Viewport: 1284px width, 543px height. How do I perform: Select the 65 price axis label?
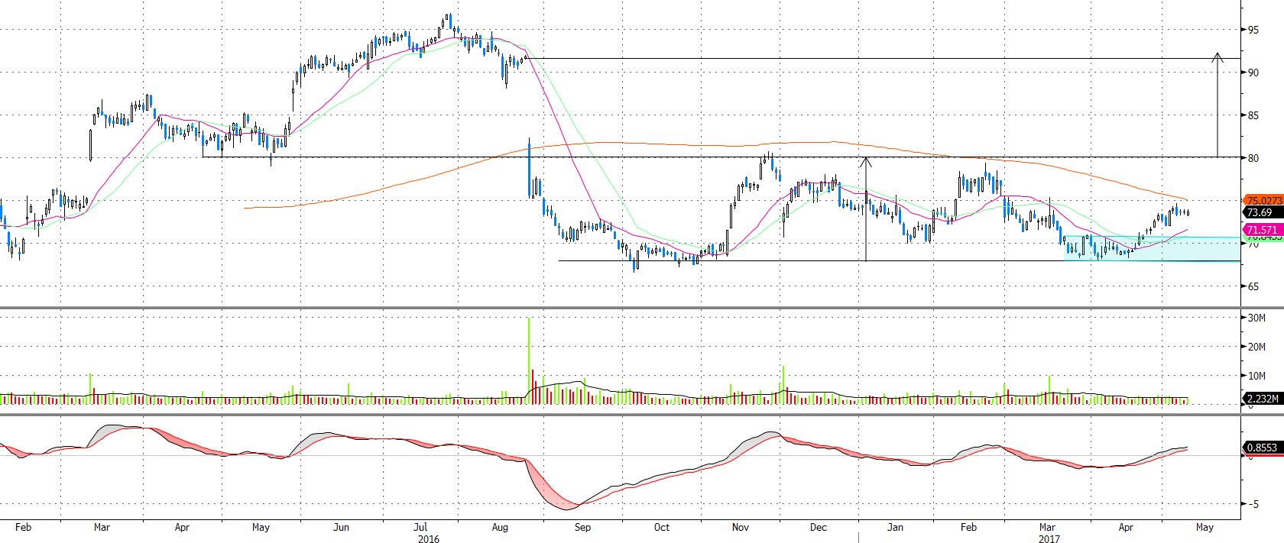tap(1253, 286)
